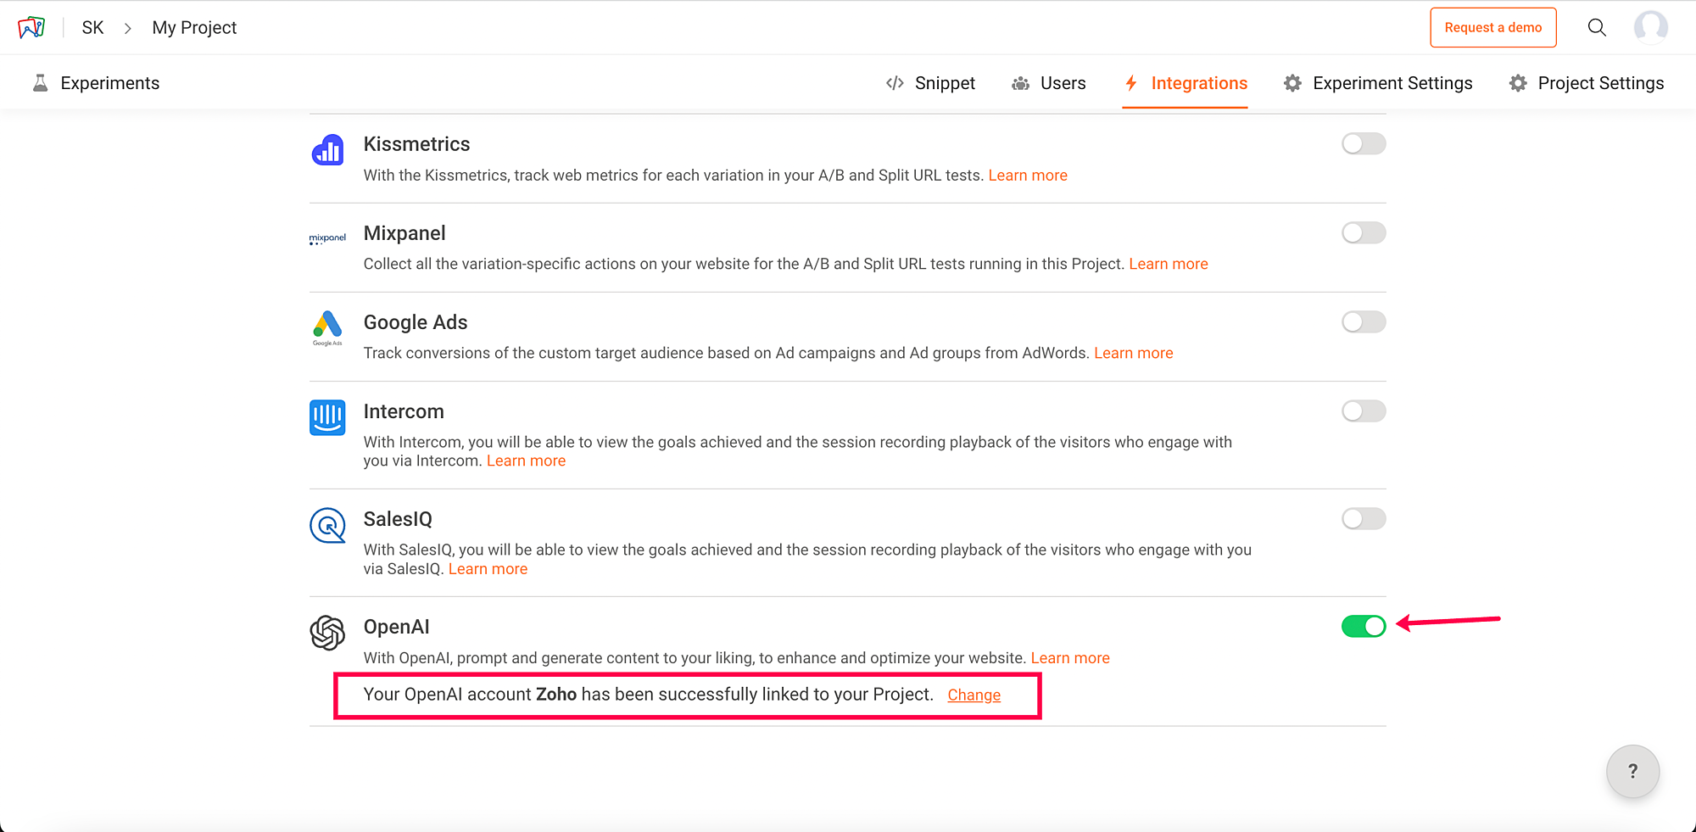Open Mixpanel Learn more link
Screen dimensions: 1696x832
(x=1169, y=264)
